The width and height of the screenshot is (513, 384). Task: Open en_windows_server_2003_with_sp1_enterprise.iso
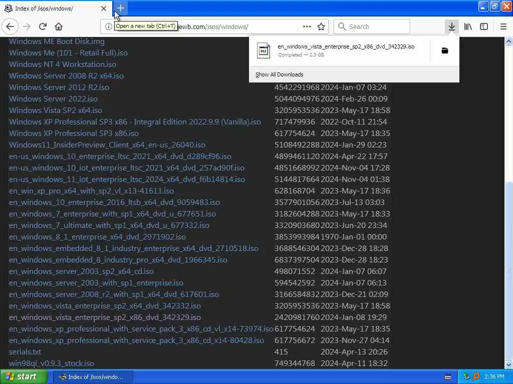(x=96, y=283)
